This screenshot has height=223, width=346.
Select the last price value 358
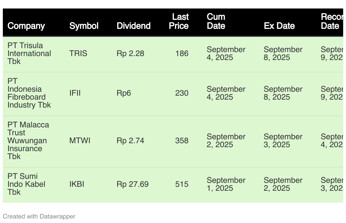click(x=182, y=141)
